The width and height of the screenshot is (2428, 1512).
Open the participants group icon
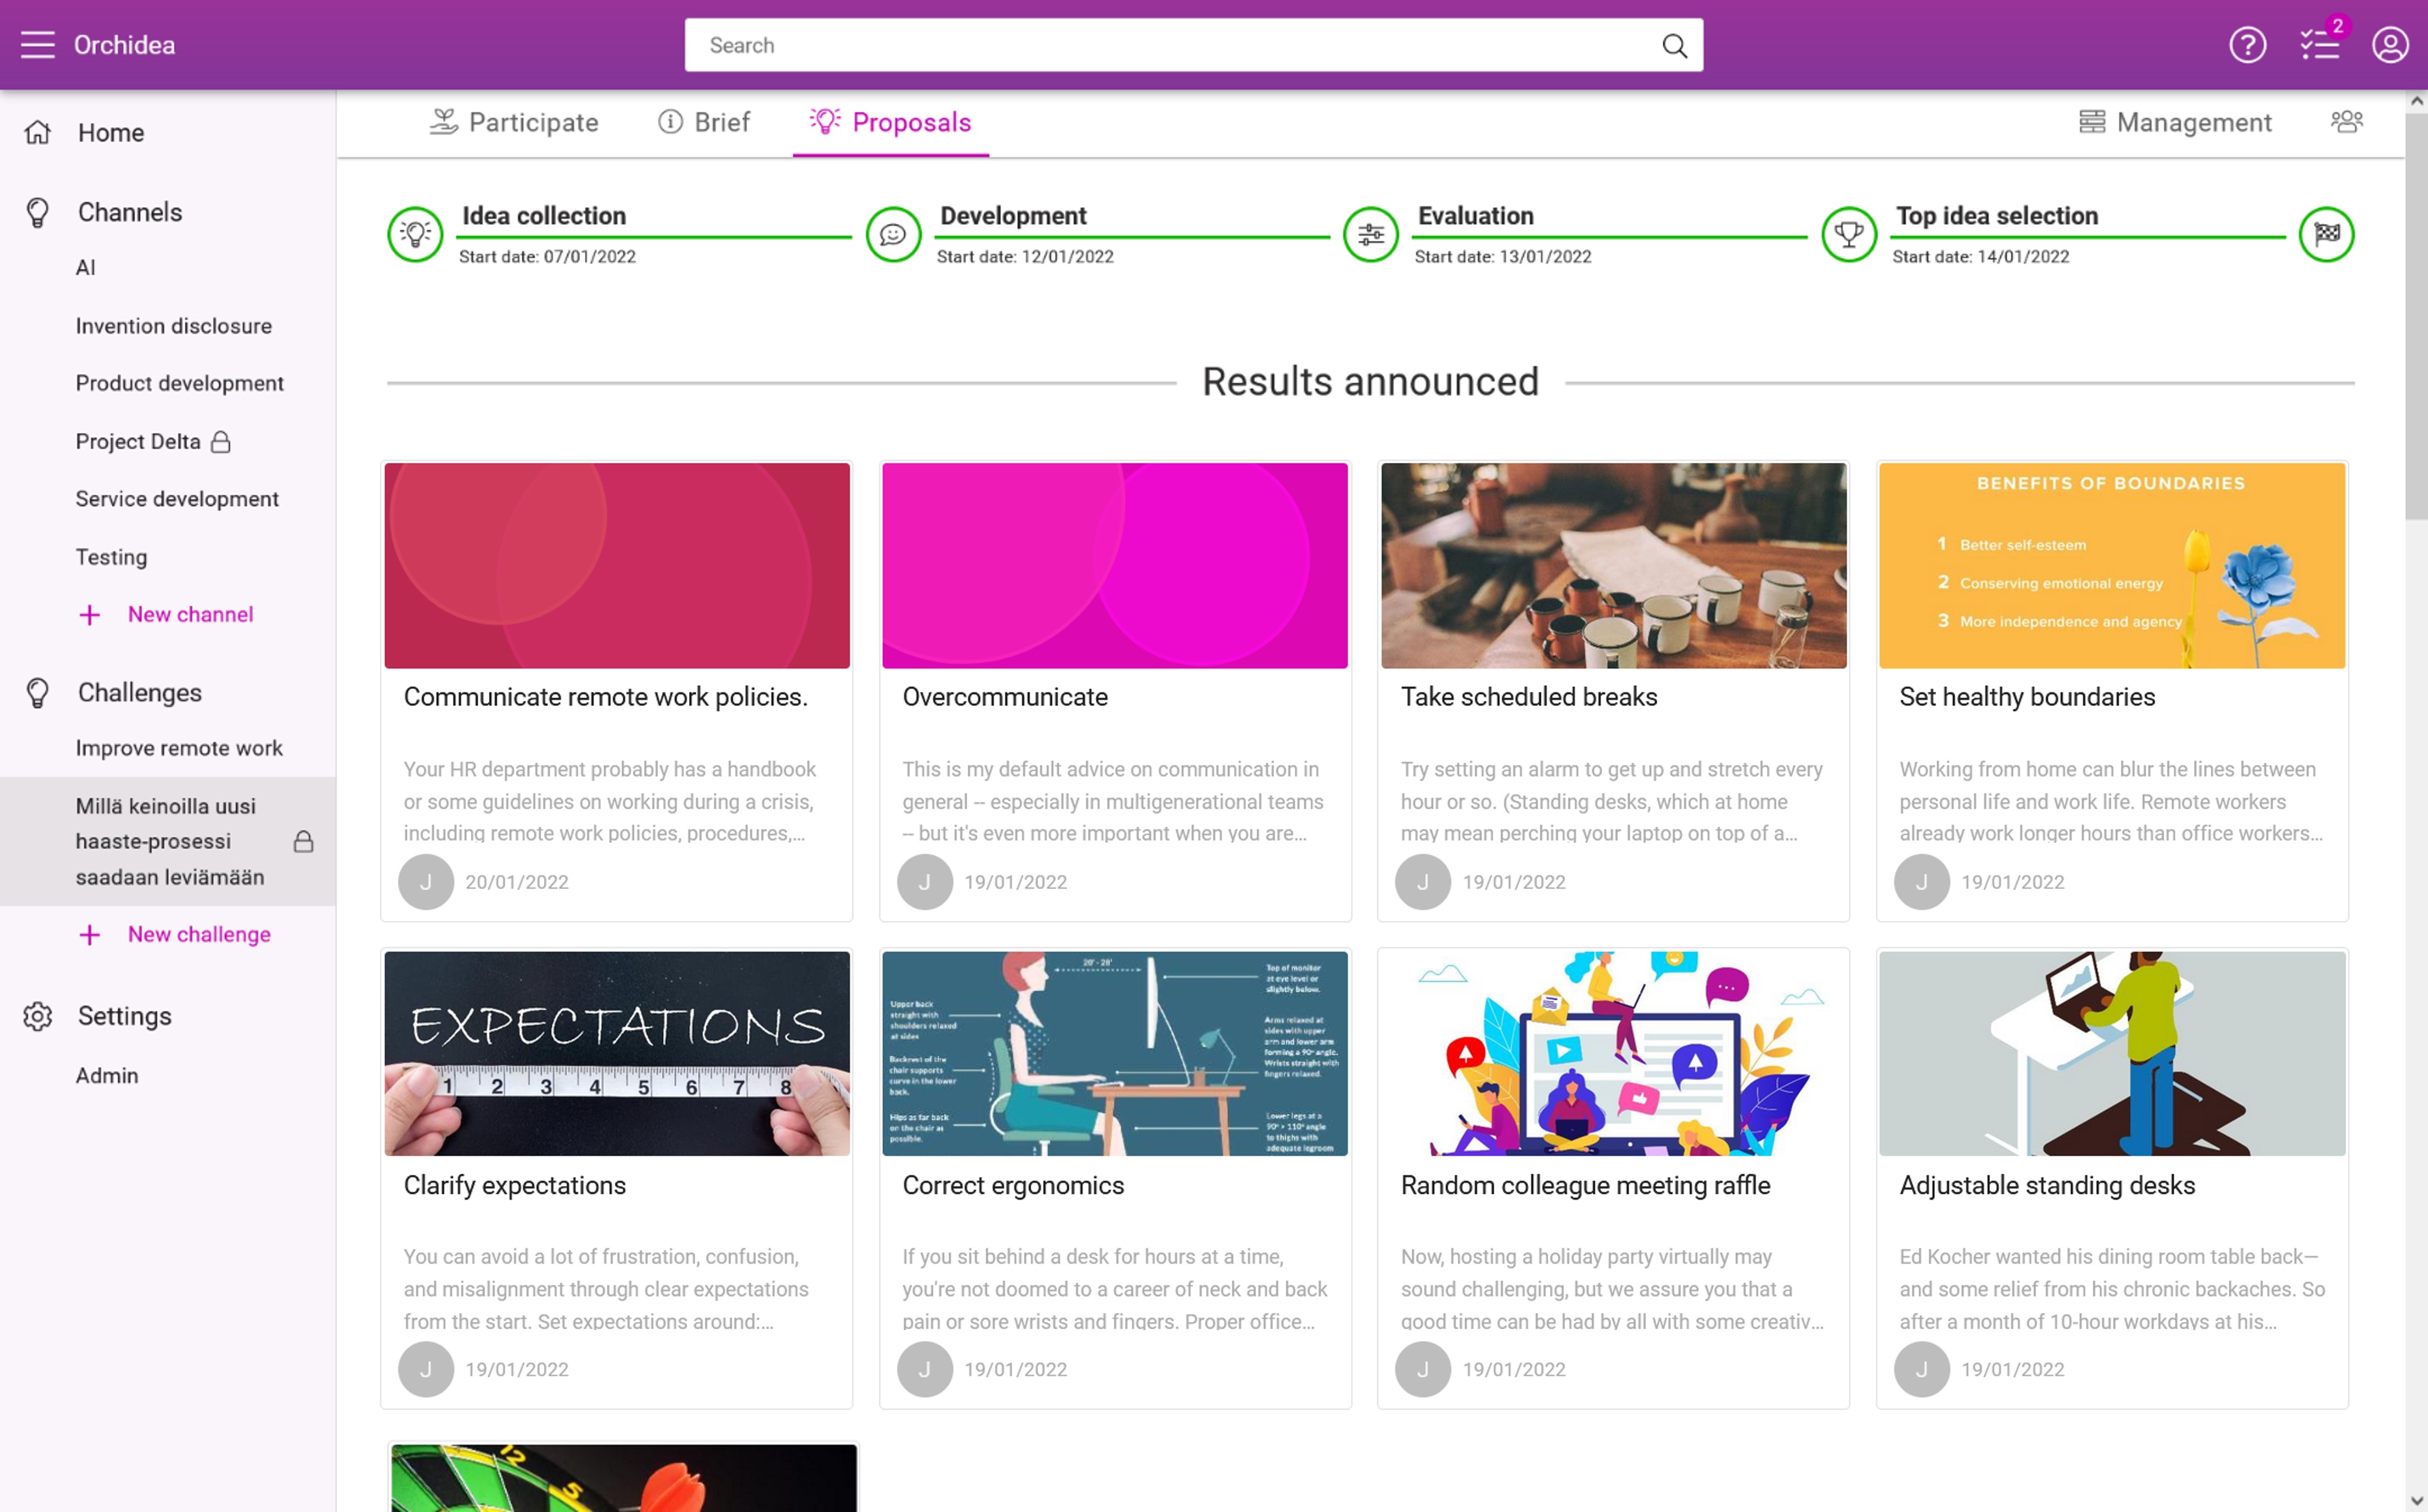click(x=2346, y=122)
